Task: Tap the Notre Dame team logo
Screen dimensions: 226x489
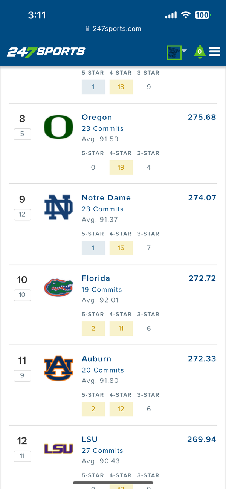Action: 58,208
